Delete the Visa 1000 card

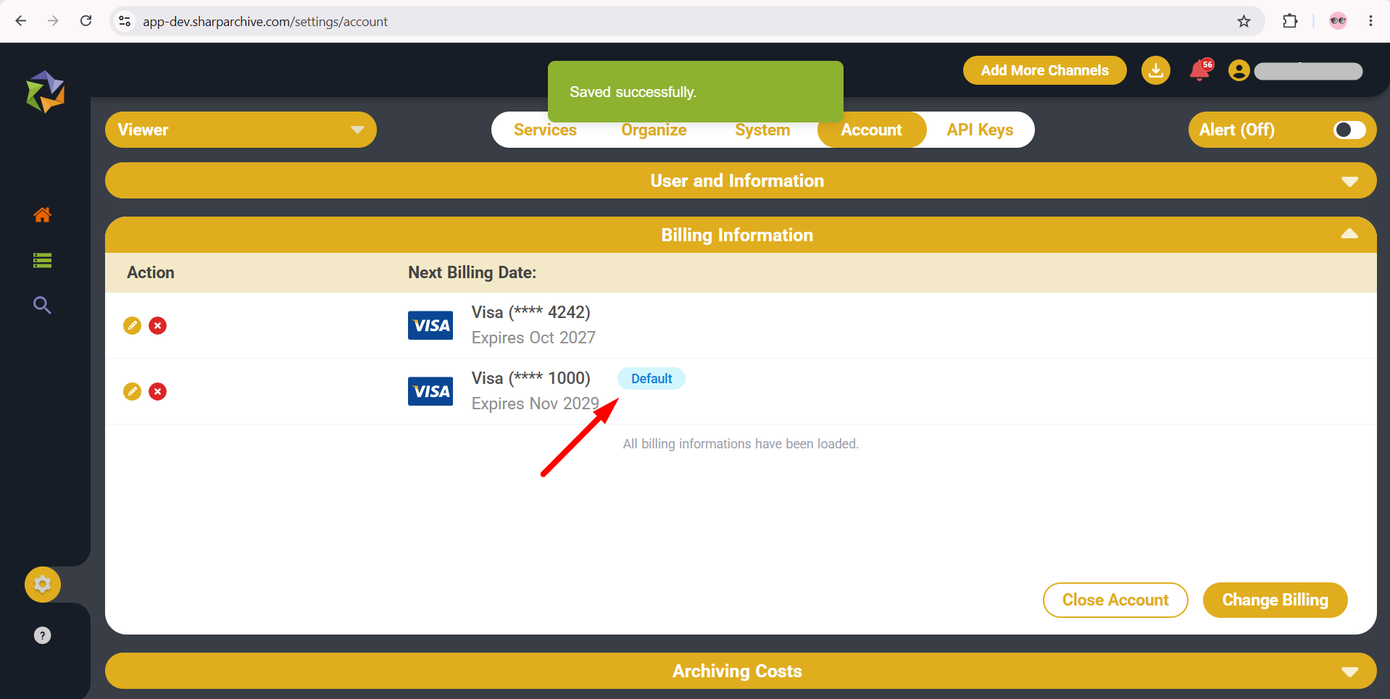click(x=157, y=391)
